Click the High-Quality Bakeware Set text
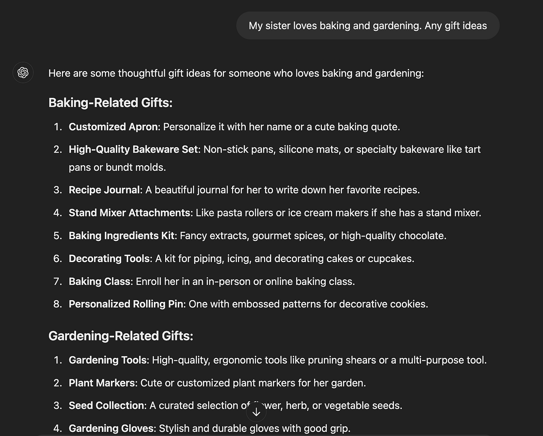 click(134, 149)
